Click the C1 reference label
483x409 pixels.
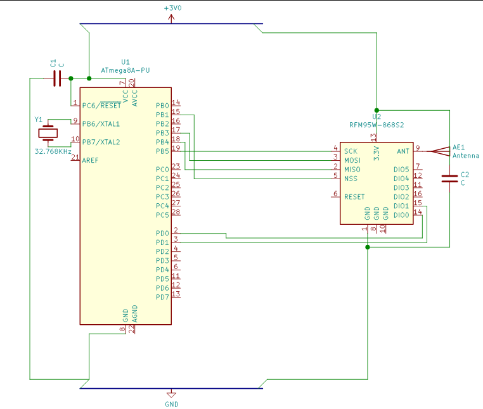tap(54, 63)
